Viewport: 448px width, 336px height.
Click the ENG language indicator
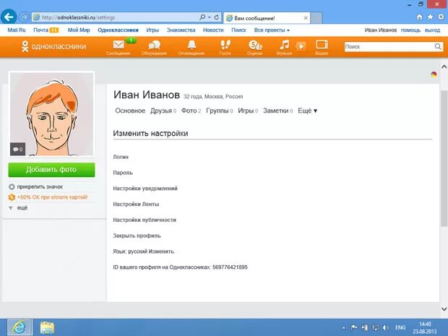tap(400, 327)
